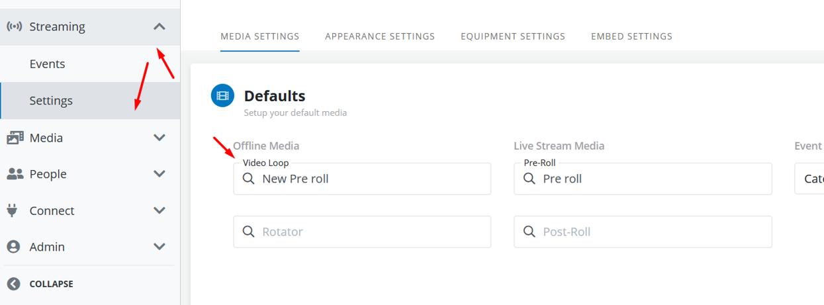824x305 pixels.
Task: Switch to Appearance Settings tab
Action: tap(380, 36)
